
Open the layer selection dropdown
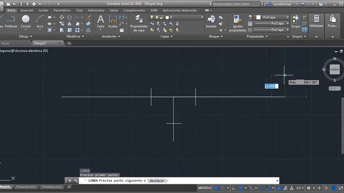(176, 17)
